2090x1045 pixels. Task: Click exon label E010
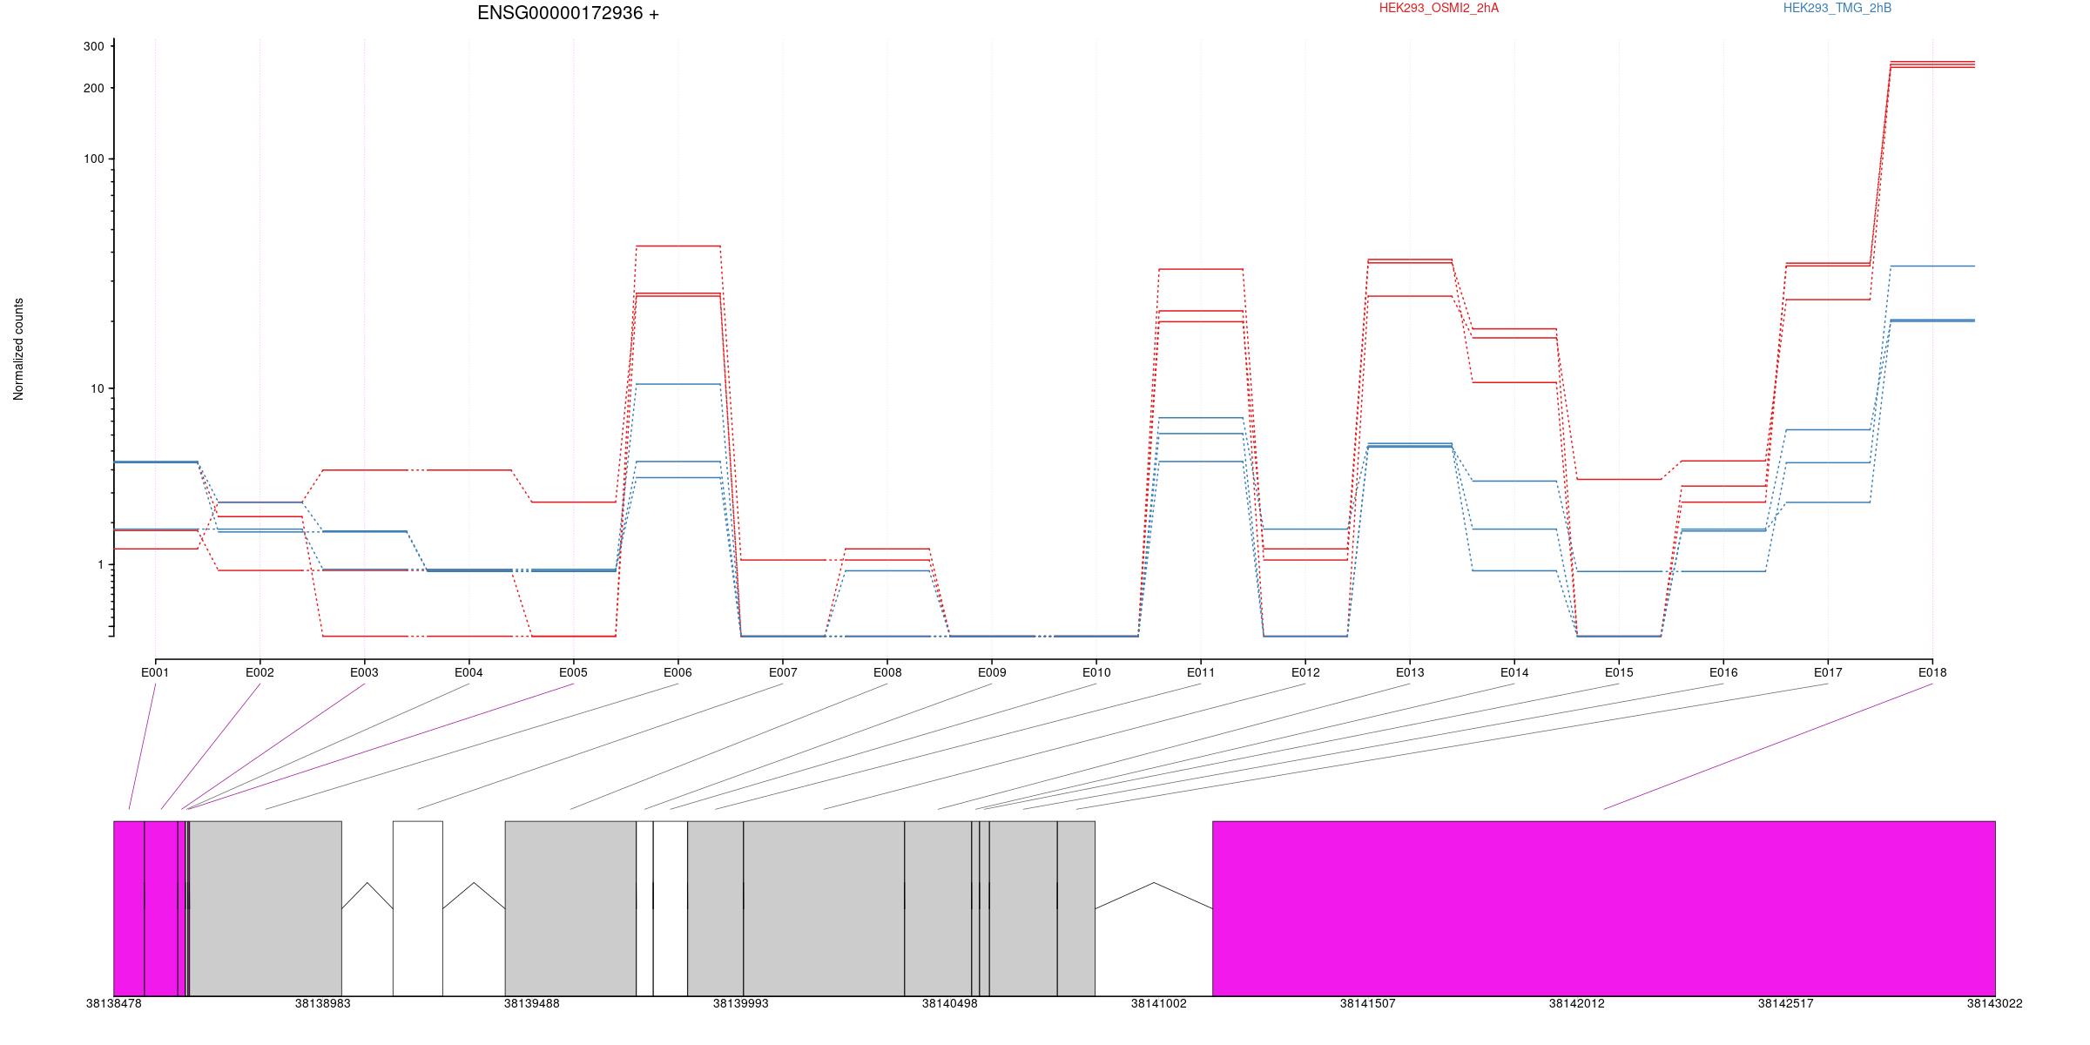1096,672
